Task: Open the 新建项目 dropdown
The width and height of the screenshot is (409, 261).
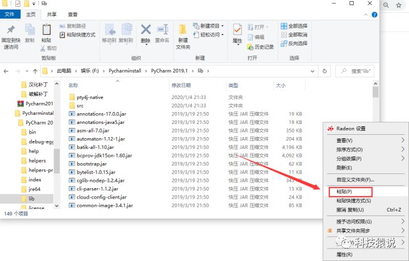Action: coord(208,26)
